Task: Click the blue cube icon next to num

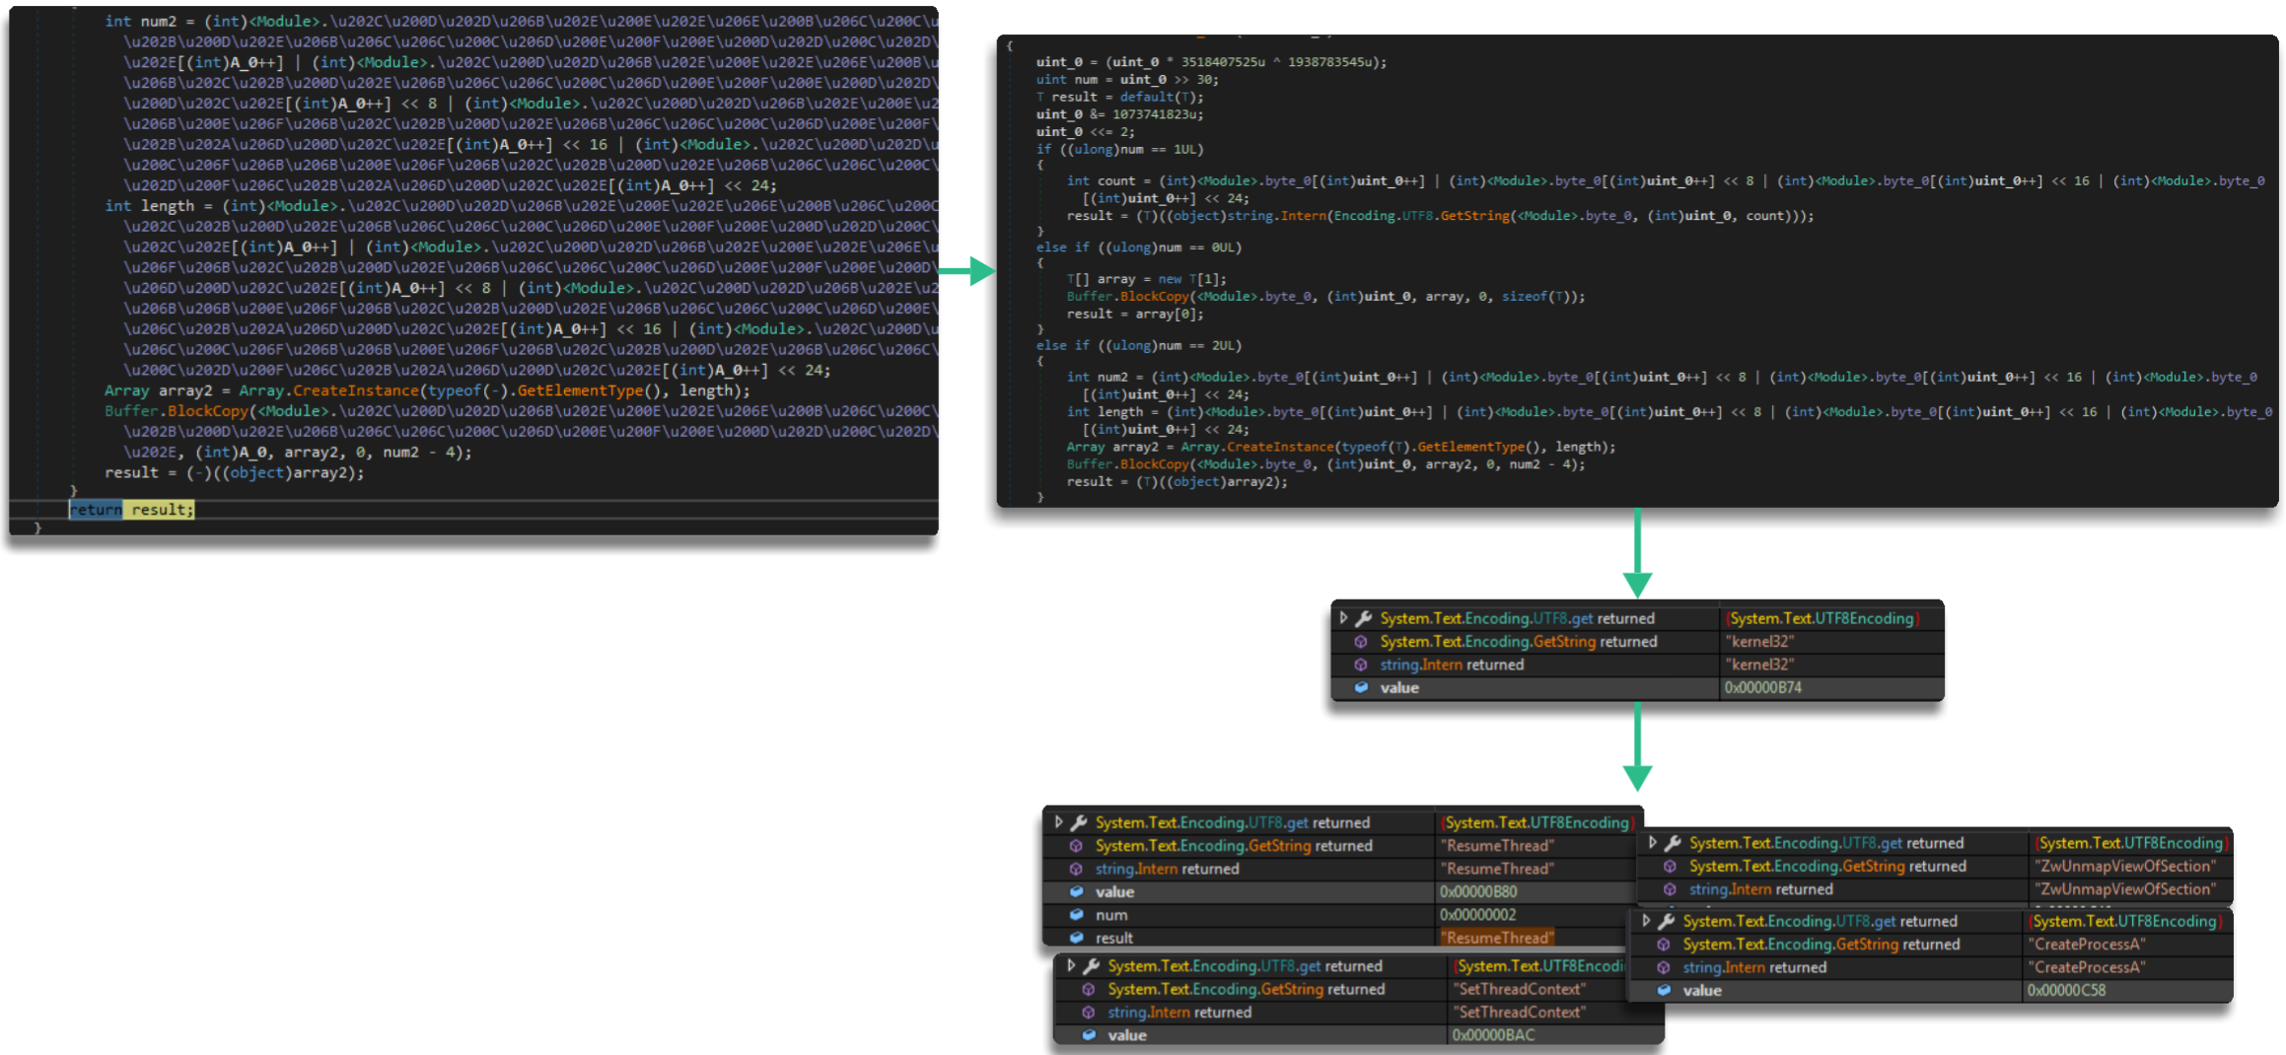Action: pyautogui.click(x=1076, y=915)
